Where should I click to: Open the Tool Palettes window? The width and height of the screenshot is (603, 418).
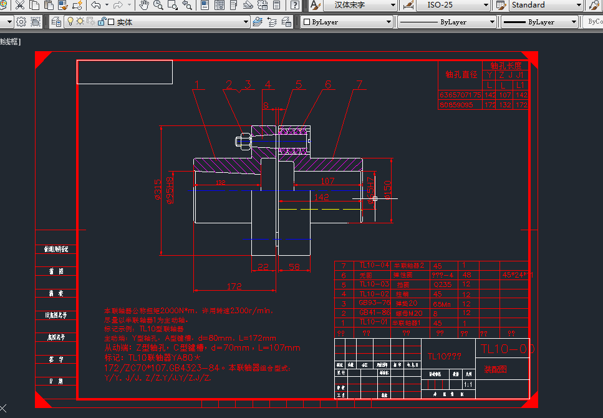click(x=233, y=5)
